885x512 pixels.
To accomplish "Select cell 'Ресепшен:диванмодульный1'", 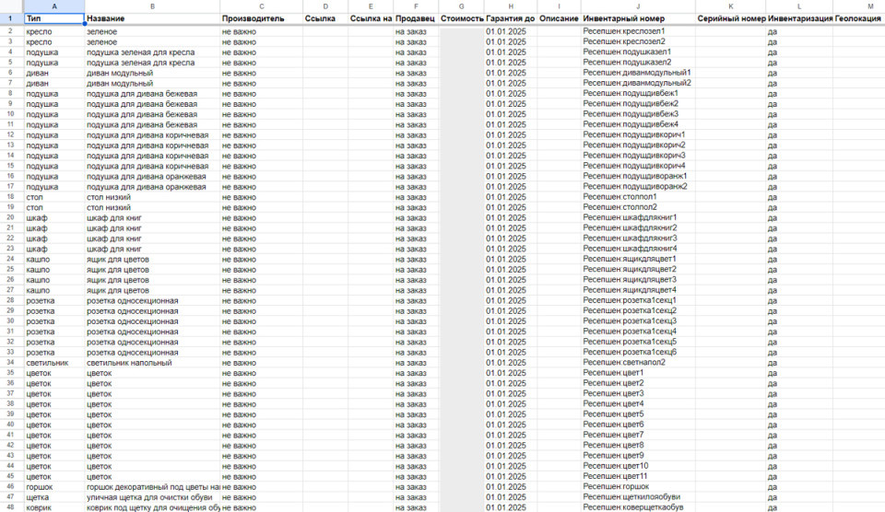I will click(x=638, y=73).
